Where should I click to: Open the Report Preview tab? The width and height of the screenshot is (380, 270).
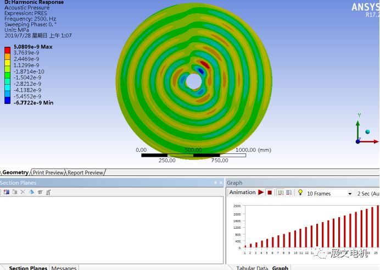coord(85,173)
